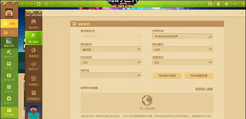Select the 租赁服游戏 server tab
The height and width of the screenshot is (119, 246).
34,95
